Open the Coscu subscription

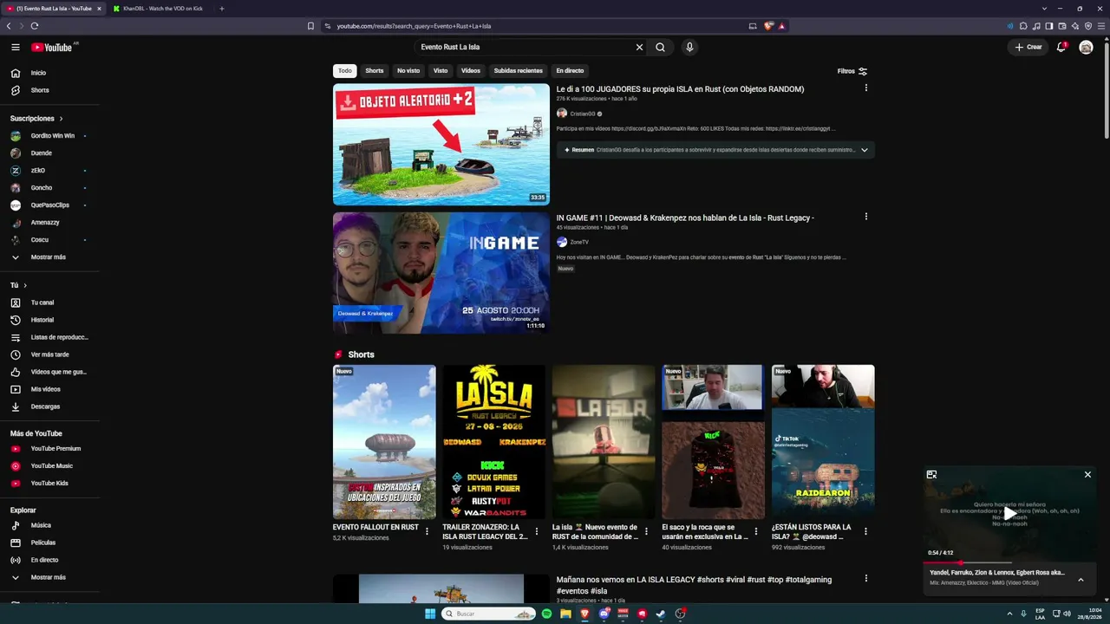pyautogui.click(x=49, y=240)
